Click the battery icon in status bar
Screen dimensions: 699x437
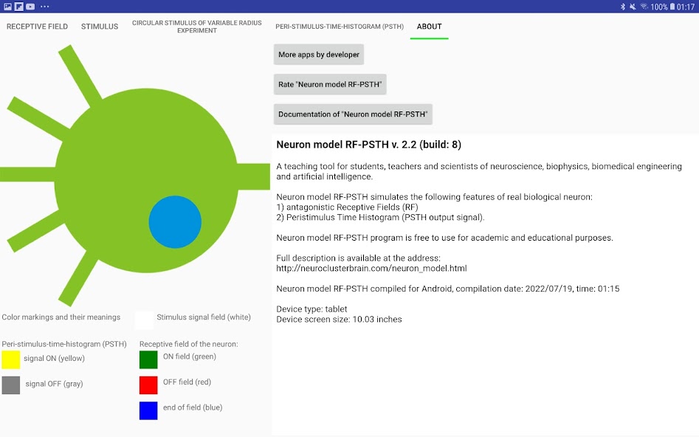click(x=672, y=7)
